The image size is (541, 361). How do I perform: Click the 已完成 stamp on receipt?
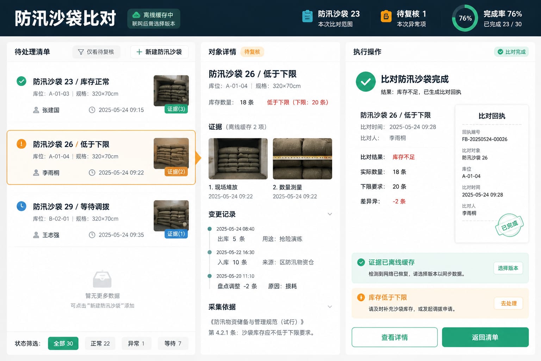point(509,225)
